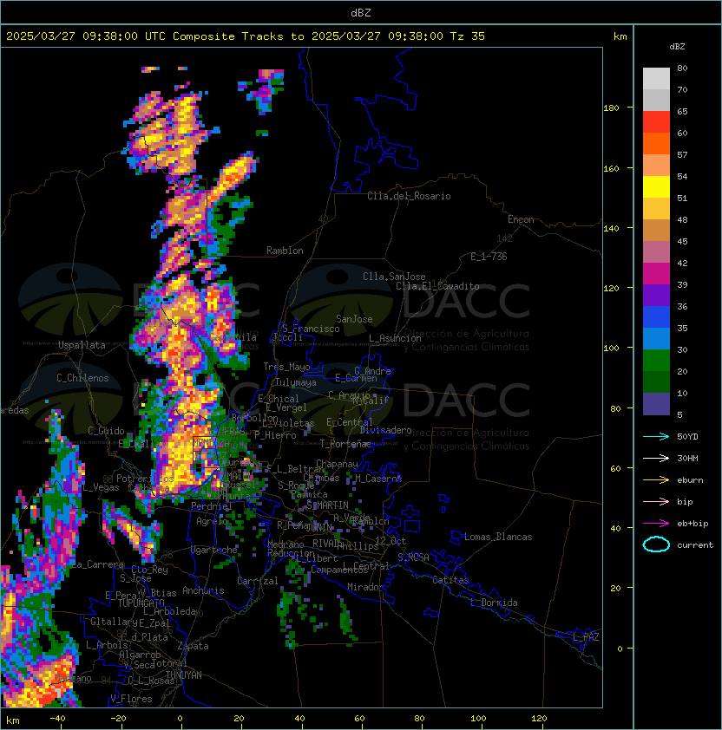Choose the bright green swatch below 30 dBZ

click(x=656, y=361)
